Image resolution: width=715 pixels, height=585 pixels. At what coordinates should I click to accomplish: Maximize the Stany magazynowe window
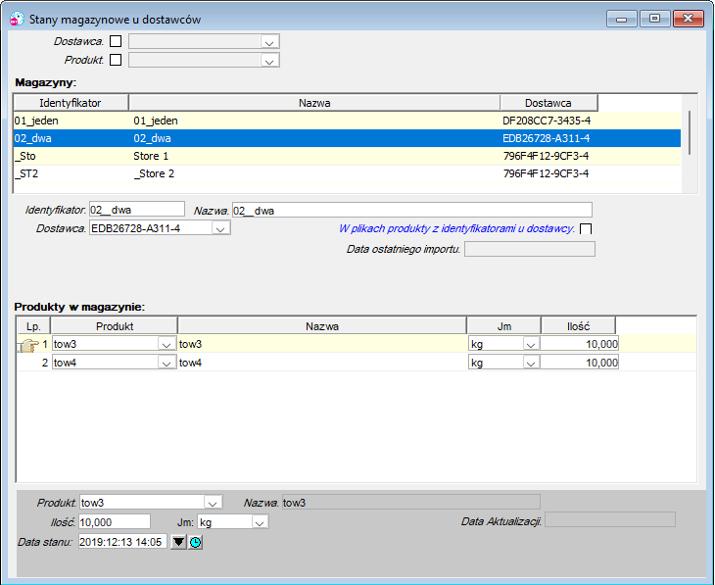654,20
